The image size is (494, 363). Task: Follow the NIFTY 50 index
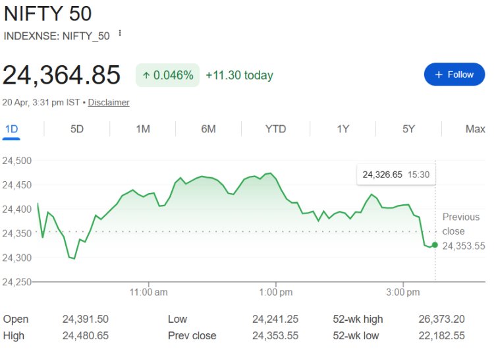[x=454, y=74]
